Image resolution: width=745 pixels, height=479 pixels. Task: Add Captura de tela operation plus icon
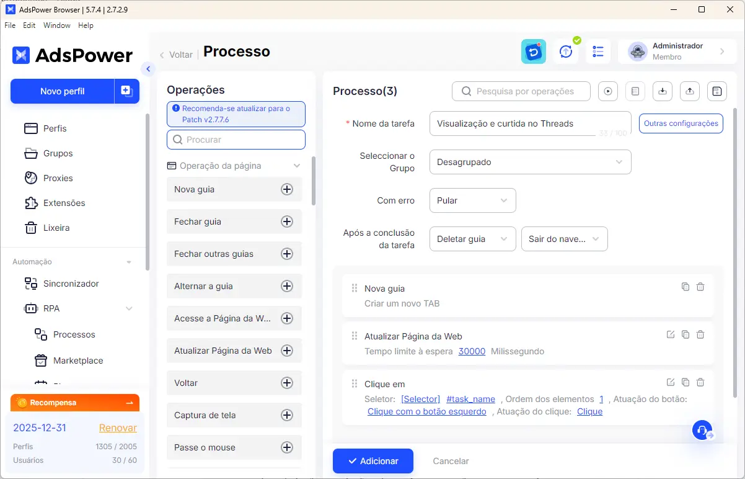pyautogui.click(x=287, y=415)
